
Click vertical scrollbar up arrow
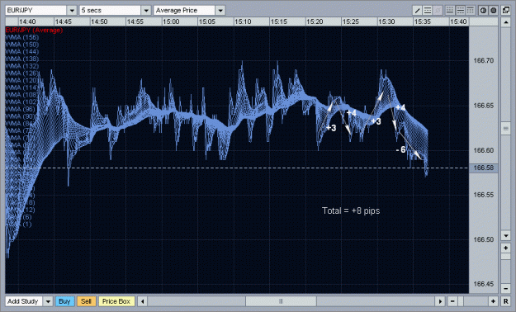point(506,22)
